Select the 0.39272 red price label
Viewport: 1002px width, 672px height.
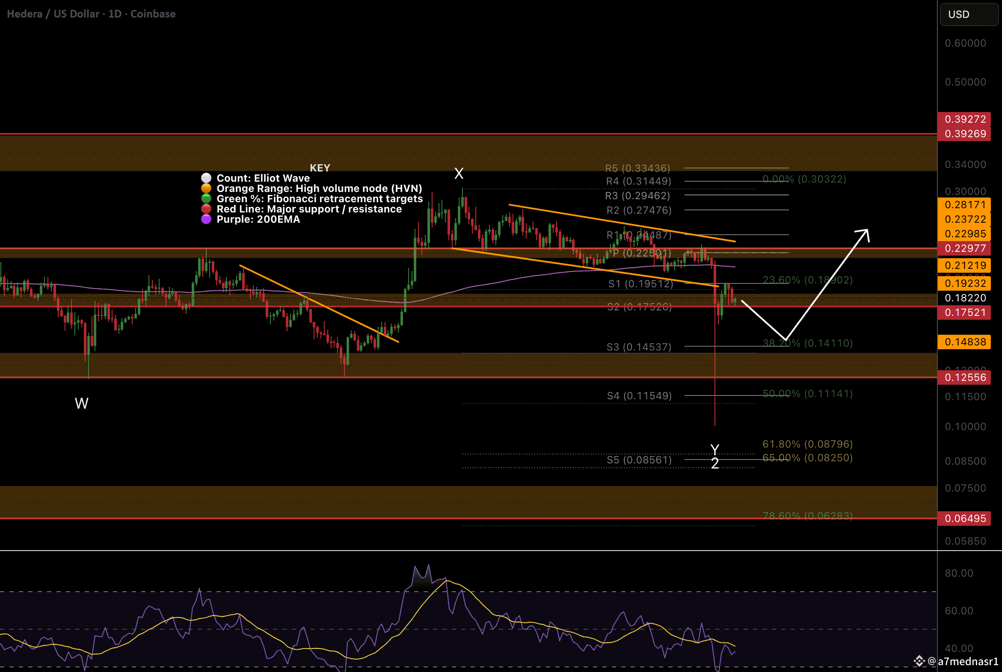(964, 119)
